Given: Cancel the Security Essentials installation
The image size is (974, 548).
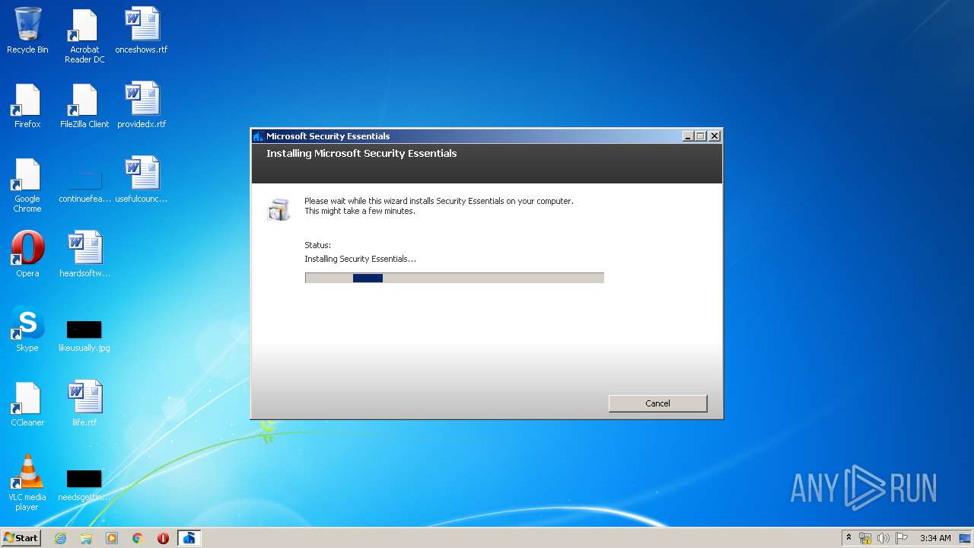Looking at the screenshot, I should tap(657, 403).
